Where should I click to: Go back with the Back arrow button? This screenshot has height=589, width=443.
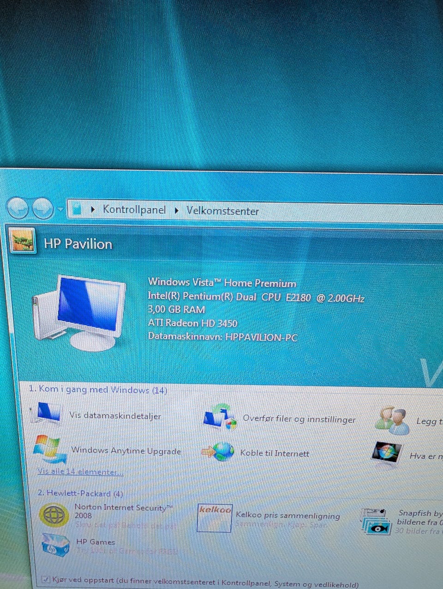[18, 208]
